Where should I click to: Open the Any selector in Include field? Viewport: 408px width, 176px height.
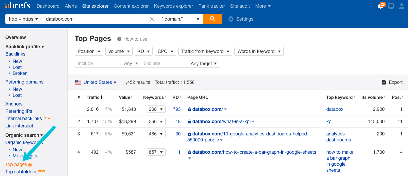pyautogui.click(x=131, y=63)
